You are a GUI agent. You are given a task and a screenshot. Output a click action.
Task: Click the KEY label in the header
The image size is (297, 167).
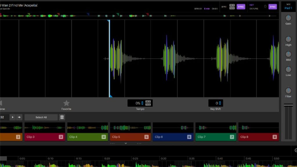coord(251,5)
